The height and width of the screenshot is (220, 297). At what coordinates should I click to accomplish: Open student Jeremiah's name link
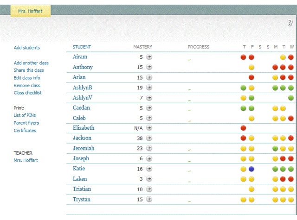click(x=84, y=148)
